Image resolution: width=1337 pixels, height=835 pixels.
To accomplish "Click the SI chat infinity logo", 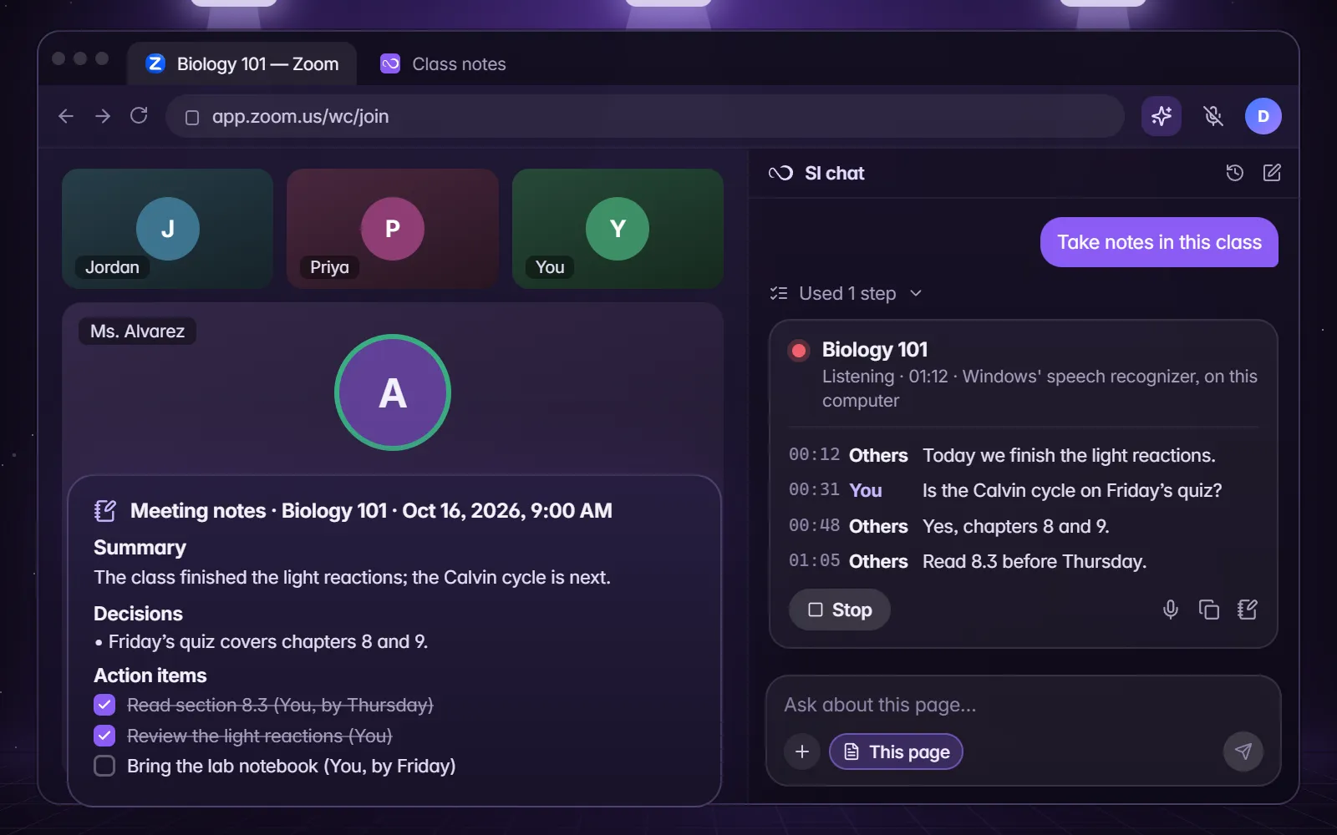I will click(780, 173).
